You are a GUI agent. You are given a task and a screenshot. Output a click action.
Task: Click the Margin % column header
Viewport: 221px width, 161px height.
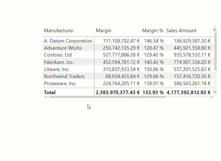pyautogui.click(x=153, y=31)
